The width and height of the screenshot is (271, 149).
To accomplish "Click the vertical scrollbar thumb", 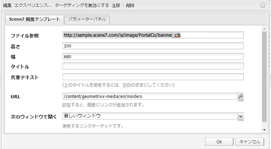I will 264,77.
